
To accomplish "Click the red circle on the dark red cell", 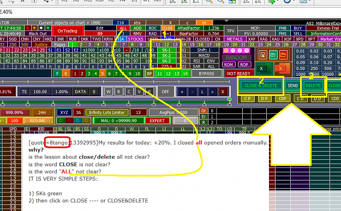I will pyautogui.click(x=69, y=120).
